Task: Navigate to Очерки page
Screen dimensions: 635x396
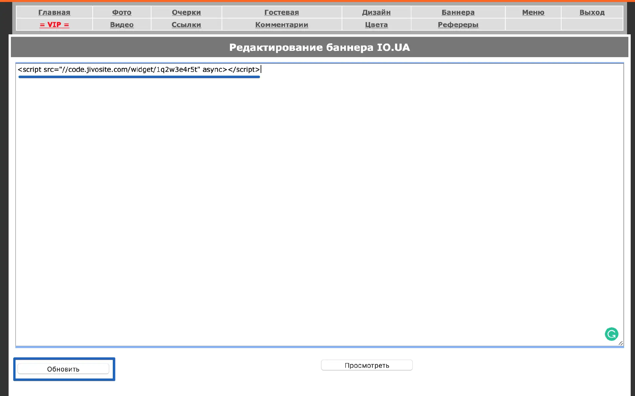Action: tap(186, 12)
